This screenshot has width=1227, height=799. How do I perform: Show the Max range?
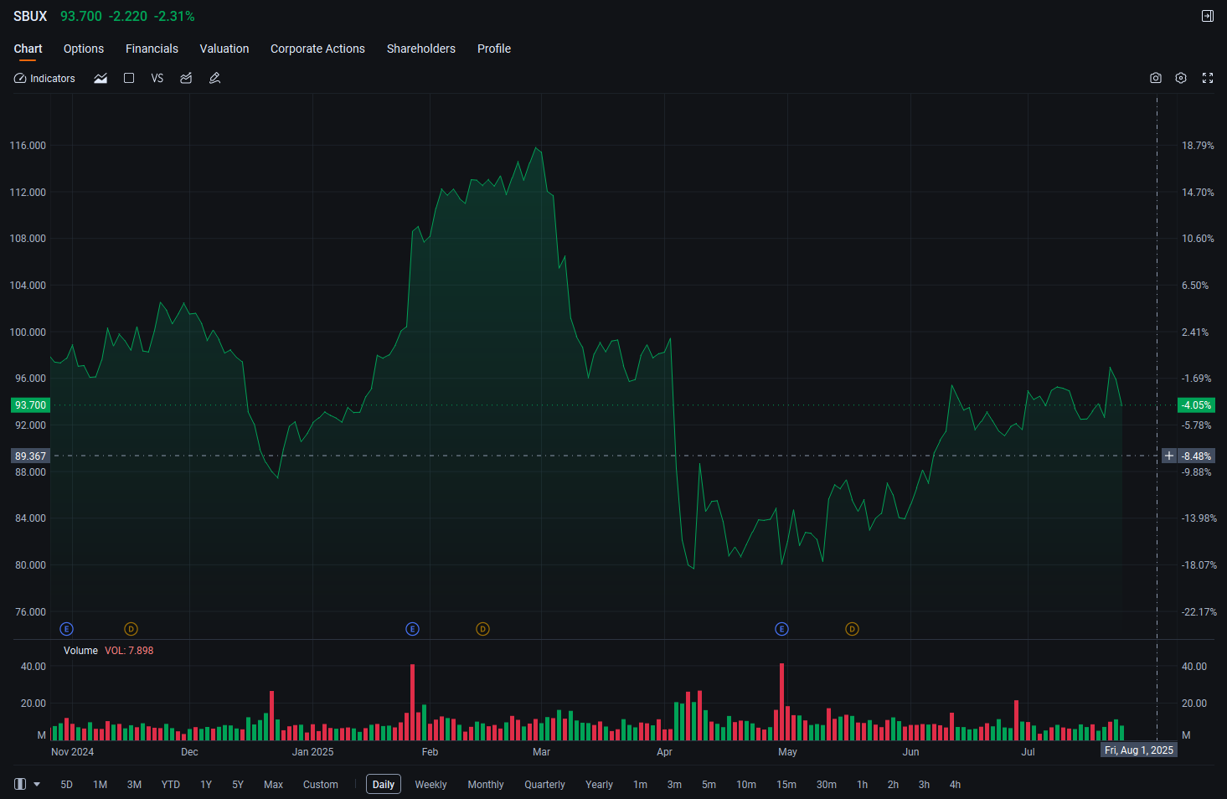coord(273,785)
